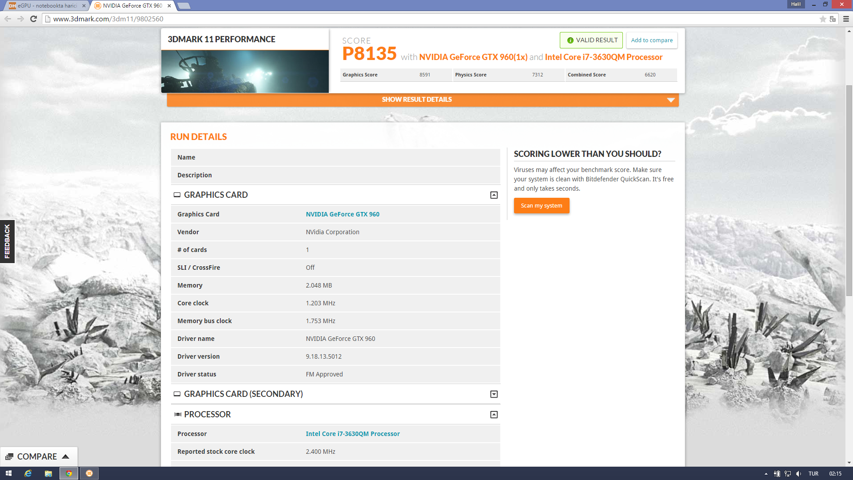Viewport: 853px width, 480px height.
Task: Click the browser forward arrow
Action: point(20,19)
